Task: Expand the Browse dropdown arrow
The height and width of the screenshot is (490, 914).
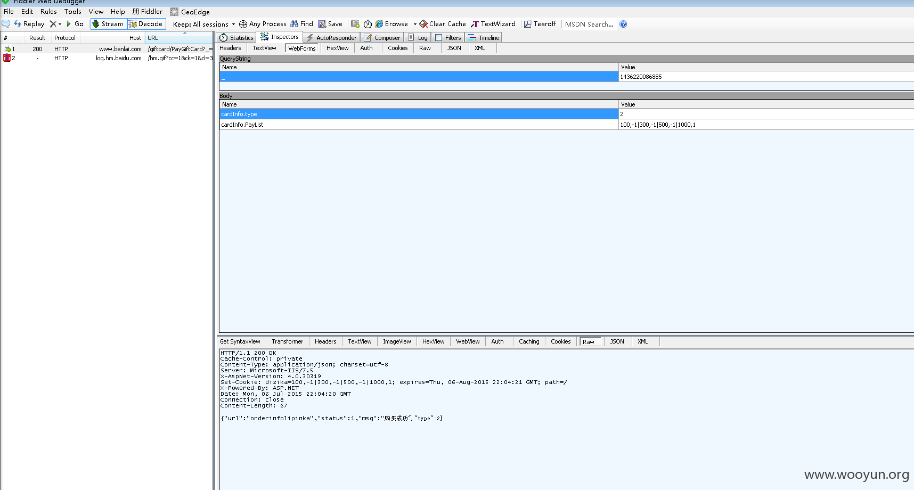Action: (x=415, y=24)
